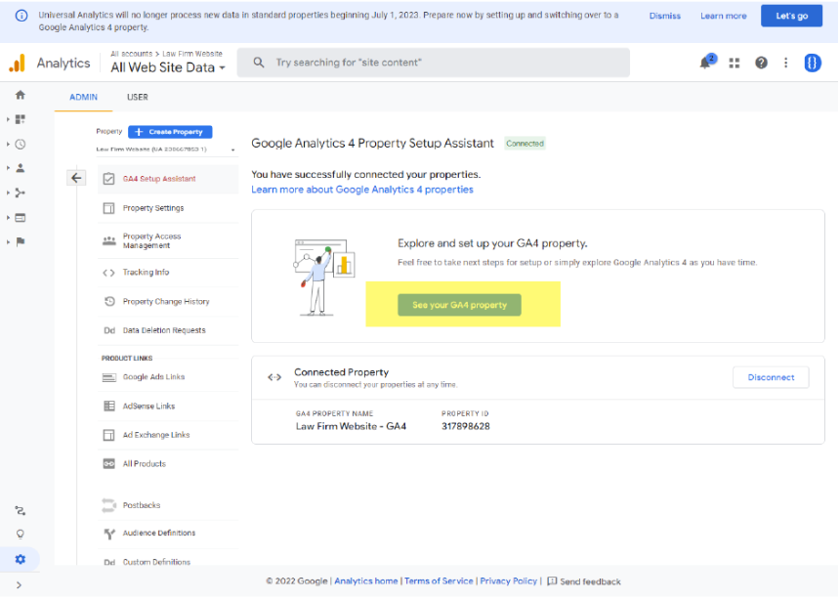Open Customization dashboard icon in sidebar
Screen dimensions: 840x601
[x=21, y=119]
